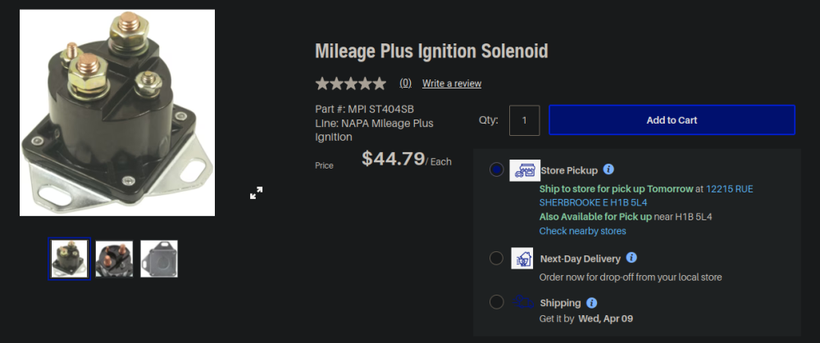
Task: Click the Check nearby stores link
Action: tap(582, 231)
